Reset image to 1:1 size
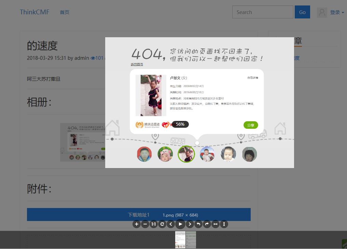This screenshot has height=249, width=347. click(x=154, y=224)
